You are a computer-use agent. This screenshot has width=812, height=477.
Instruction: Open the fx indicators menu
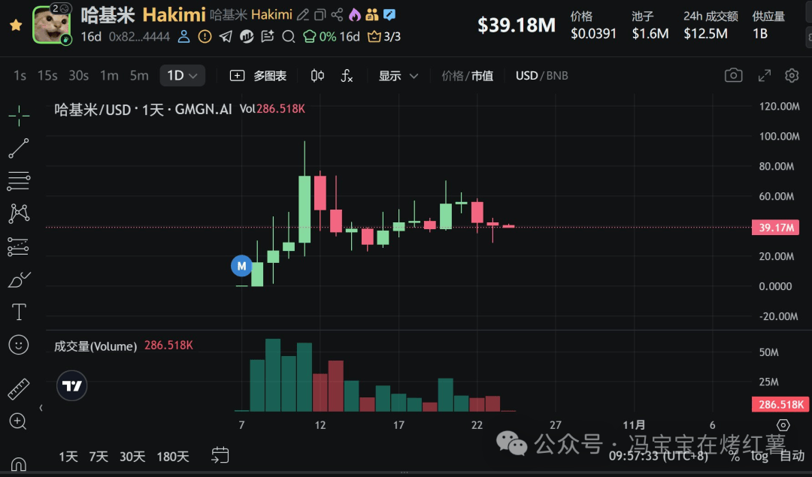347,75
